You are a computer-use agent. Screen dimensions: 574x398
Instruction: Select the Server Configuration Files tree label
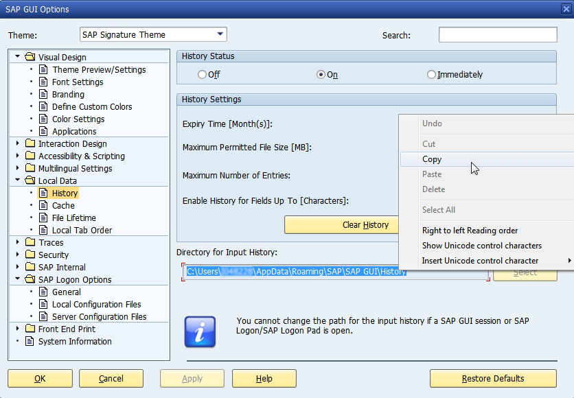click(99, 317)
